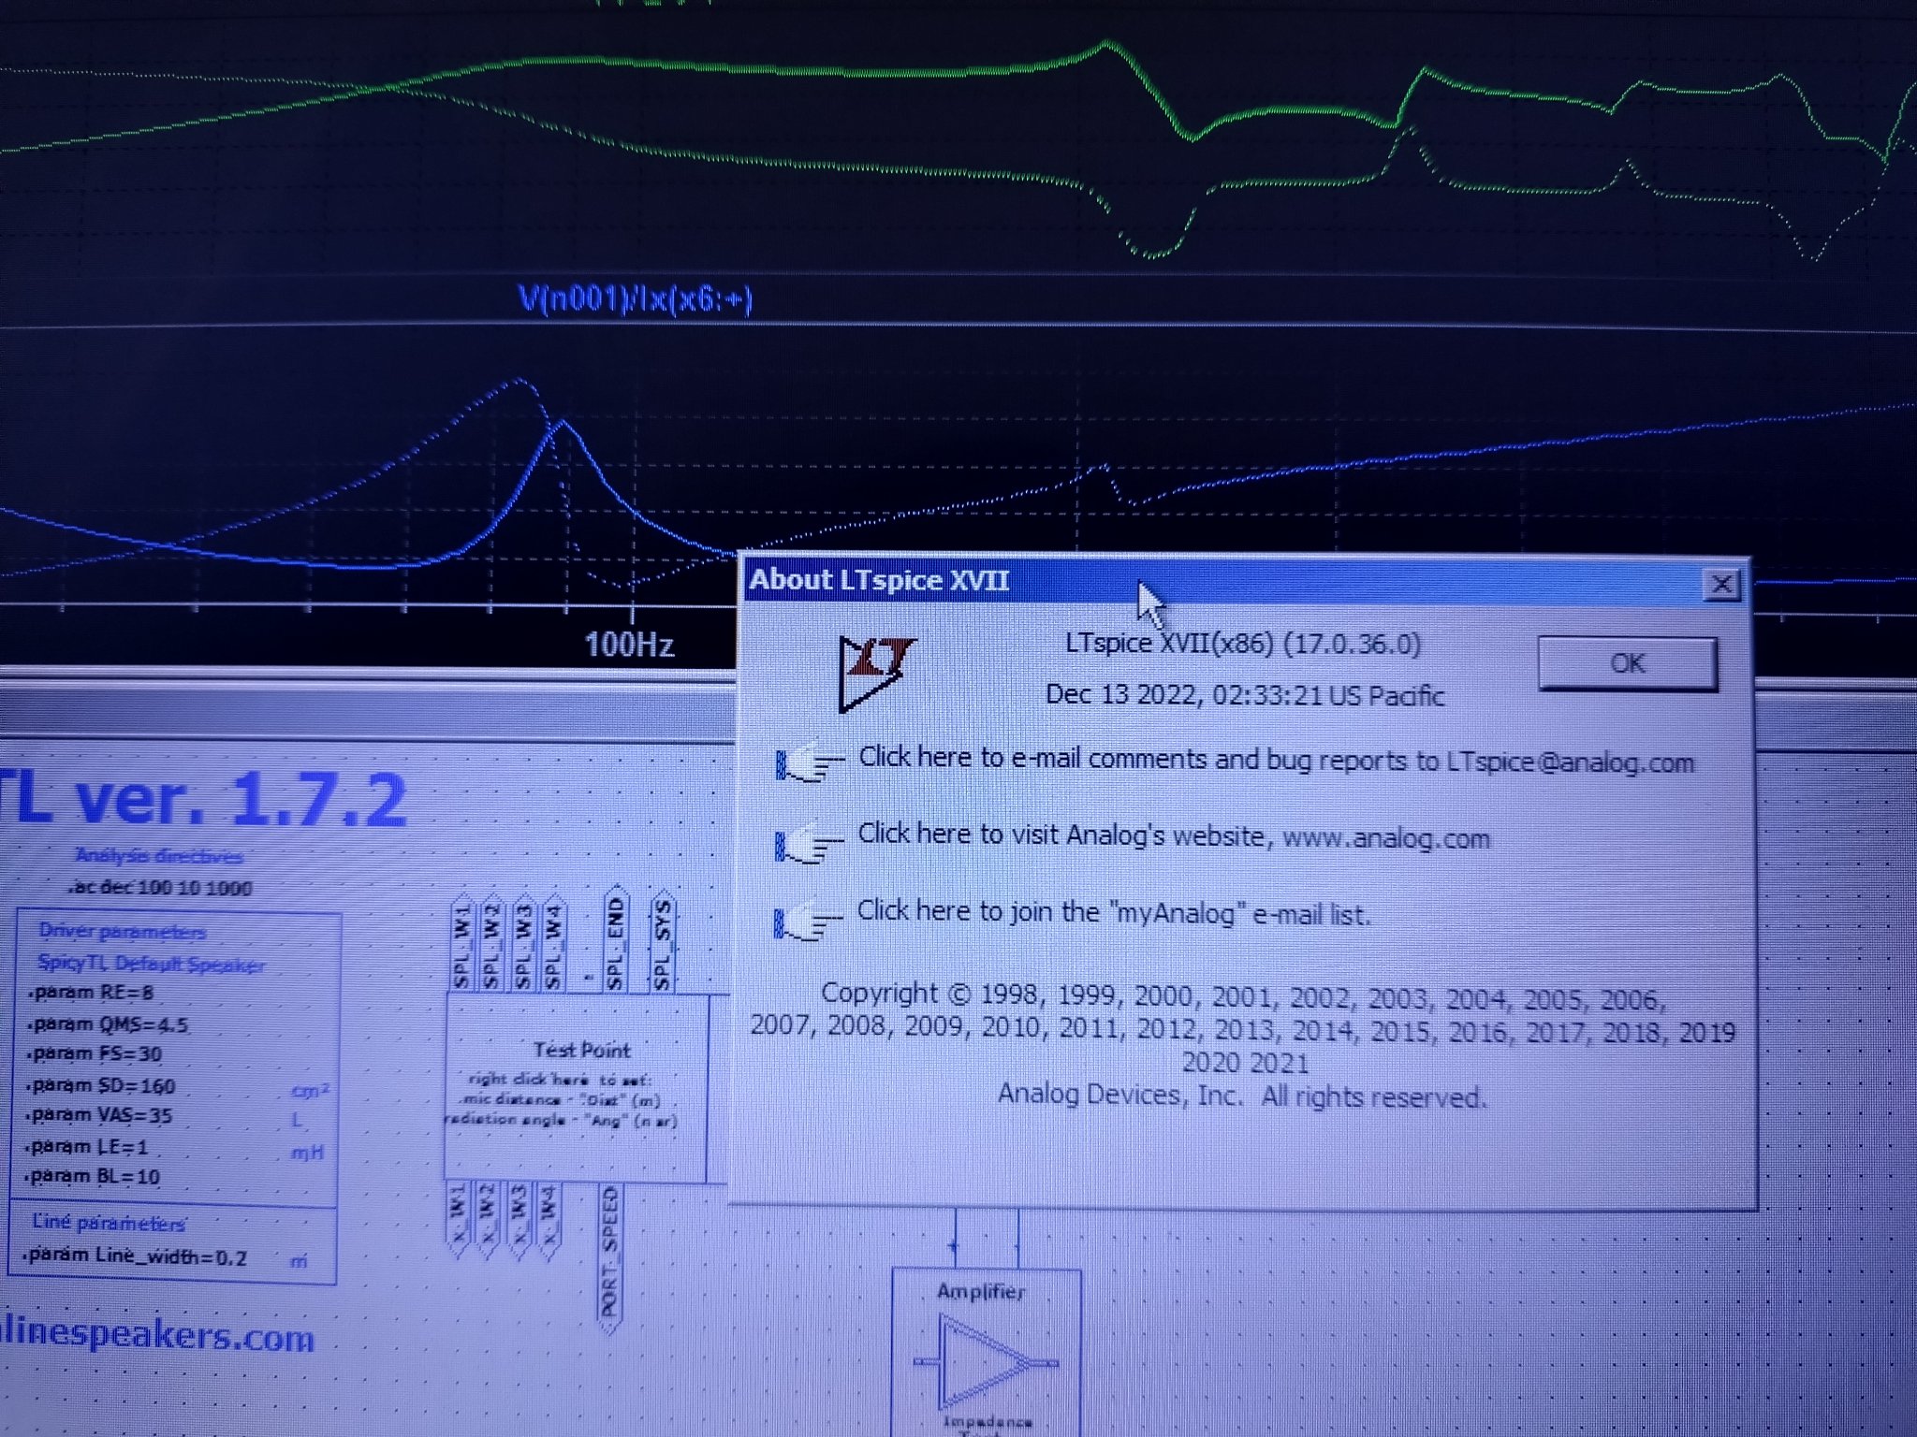Image resolution: width=1917 pixels, height=1437 pixels.
Task: Select the .param QMS=4.5 line
Action: pos(109,1024)
